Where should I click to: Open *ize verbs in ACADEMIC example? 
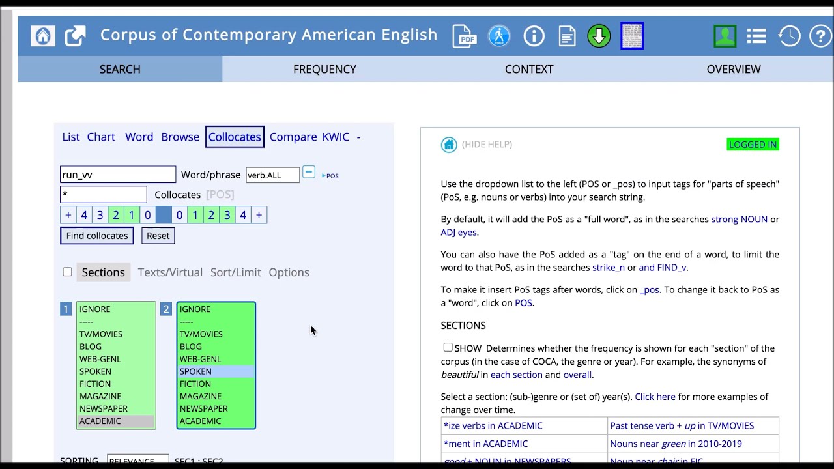(x=493, y=426)
